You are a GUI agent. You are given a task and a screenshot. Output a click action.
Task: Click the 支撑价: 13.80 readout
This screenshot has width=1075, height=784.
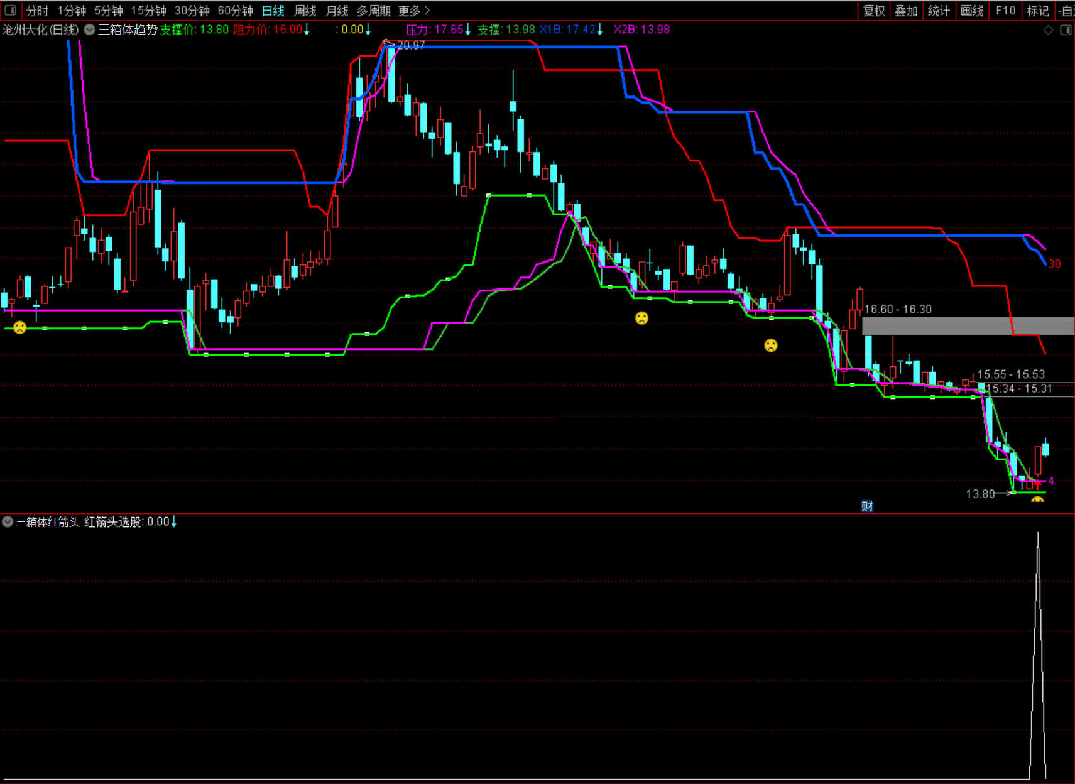click(x=194, y=30)
